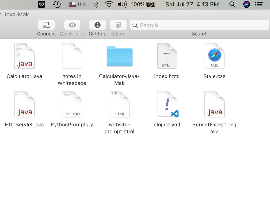Select the HttpServlet.java file icon
Screen dimensions: 270x202
pos(25,104)
